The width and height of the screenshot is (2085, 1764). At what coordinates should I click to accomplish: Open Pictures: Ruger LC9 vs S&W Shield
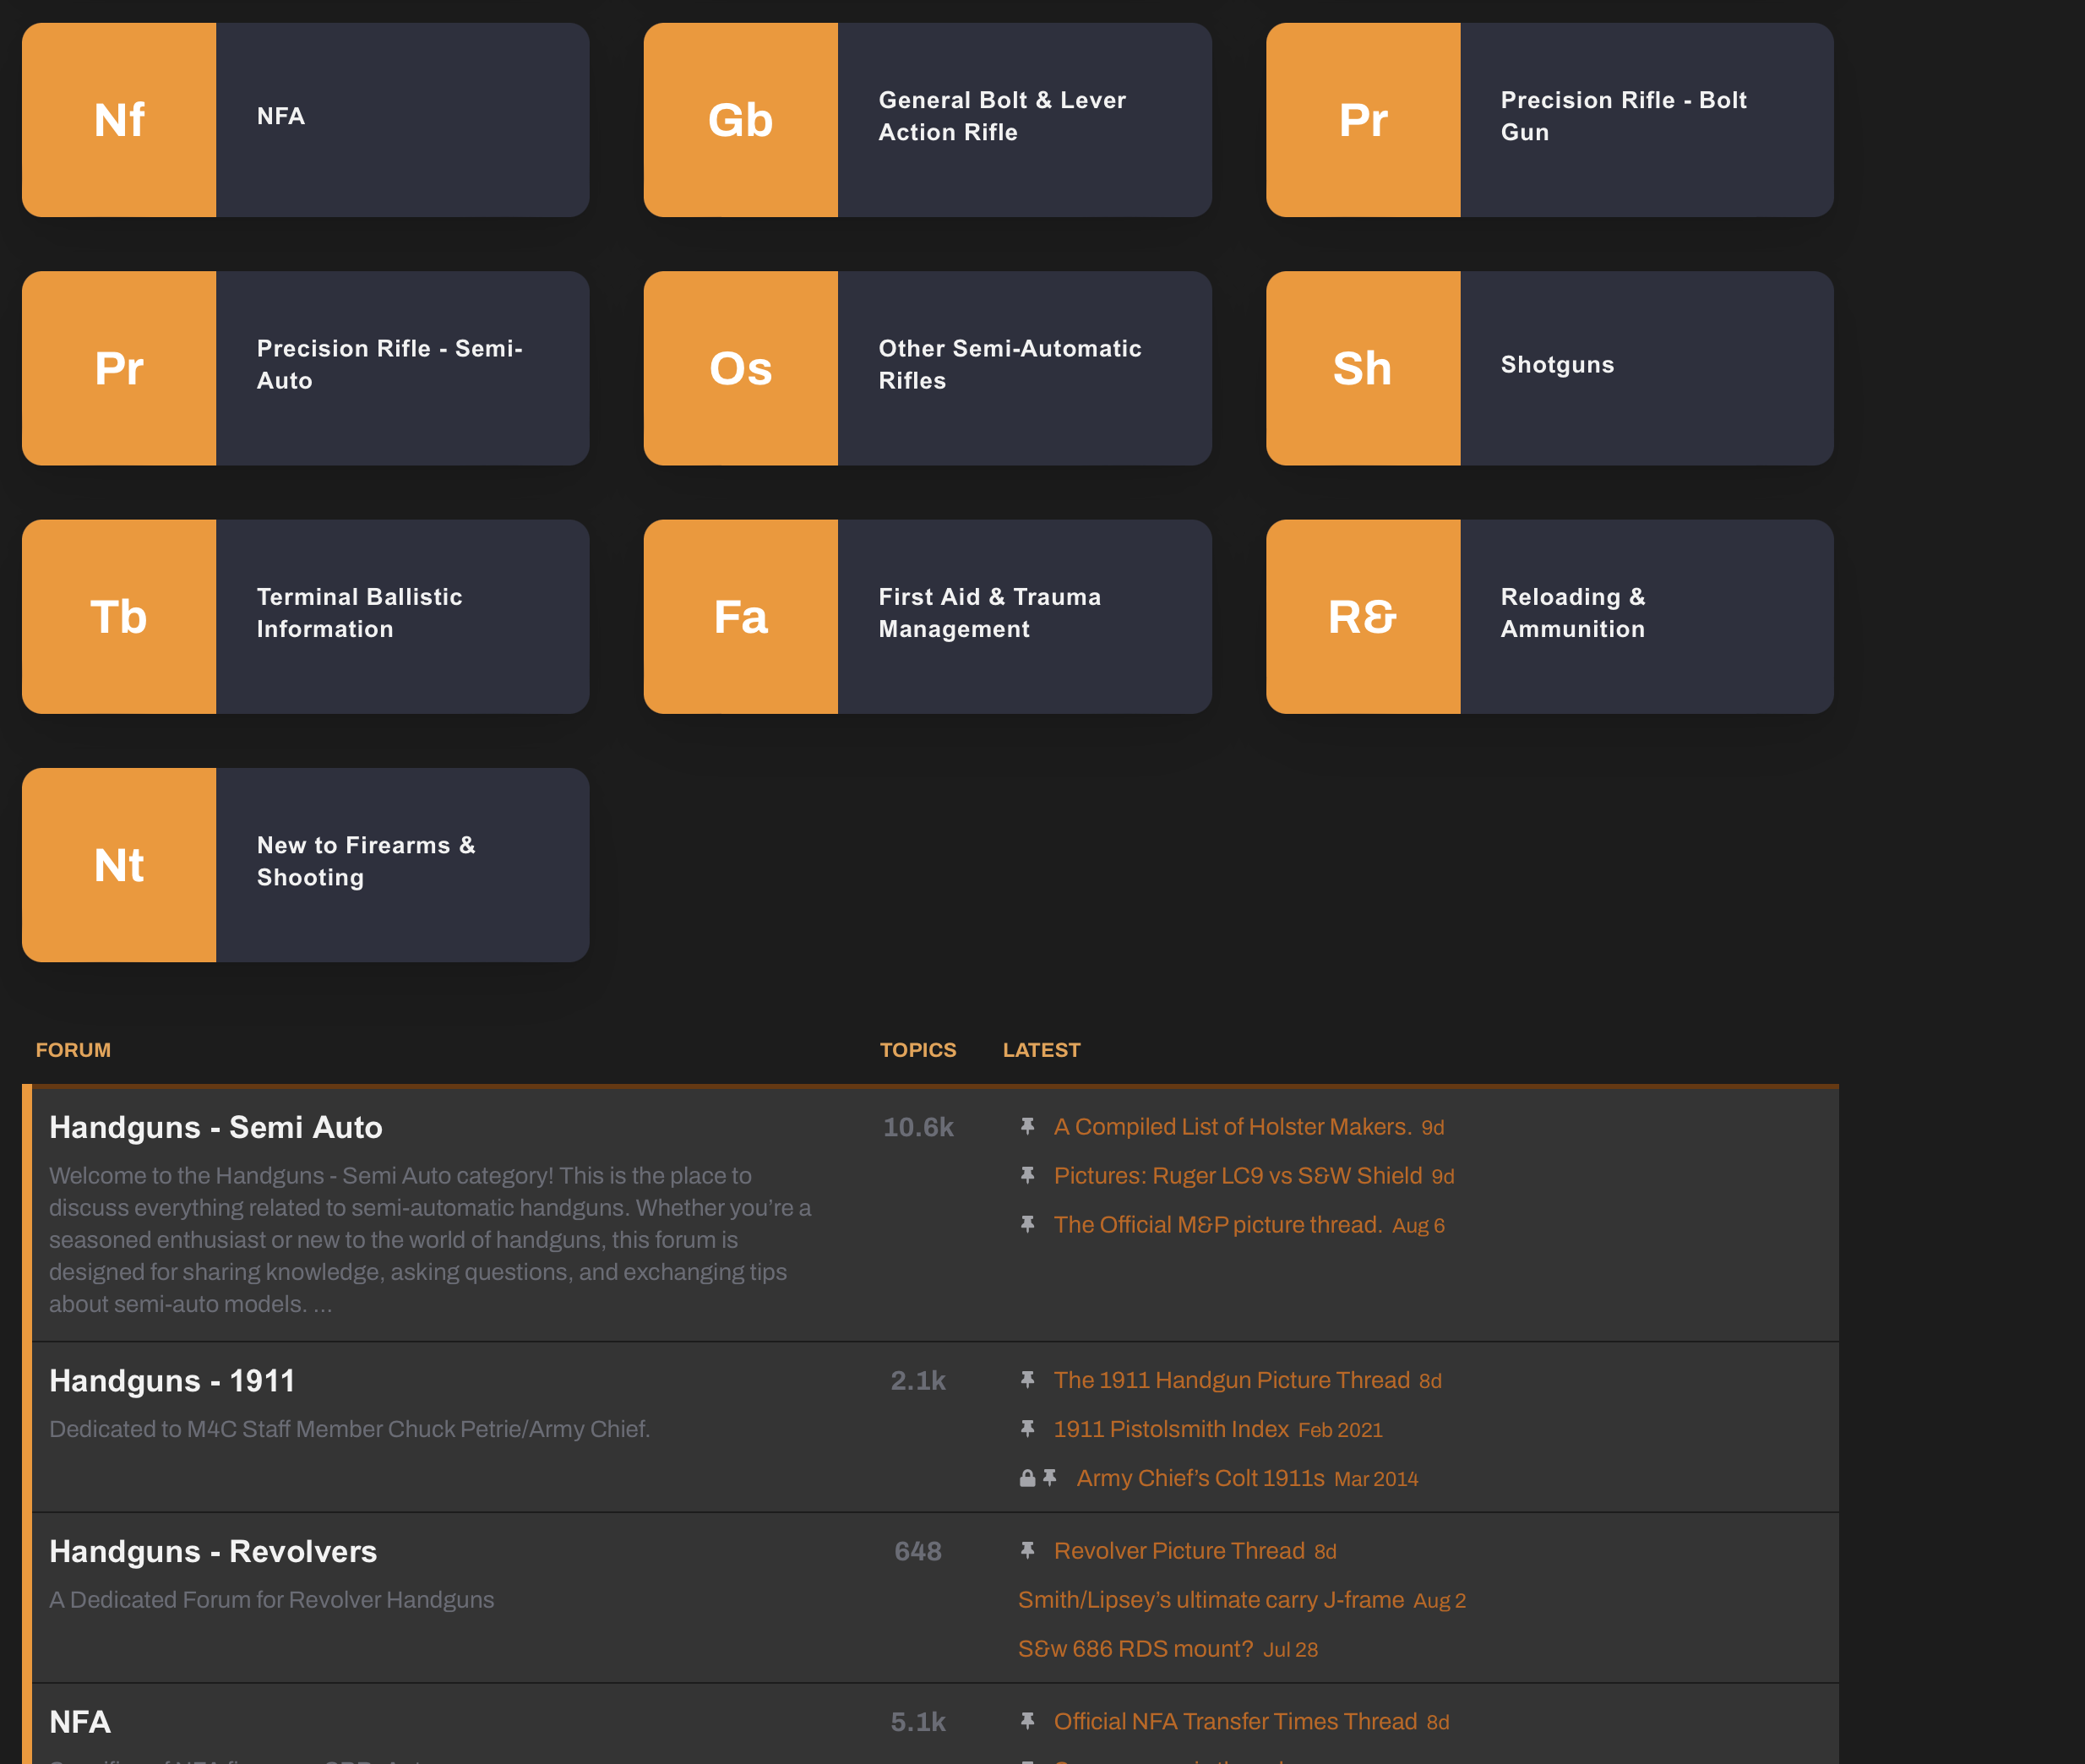1237,1176
